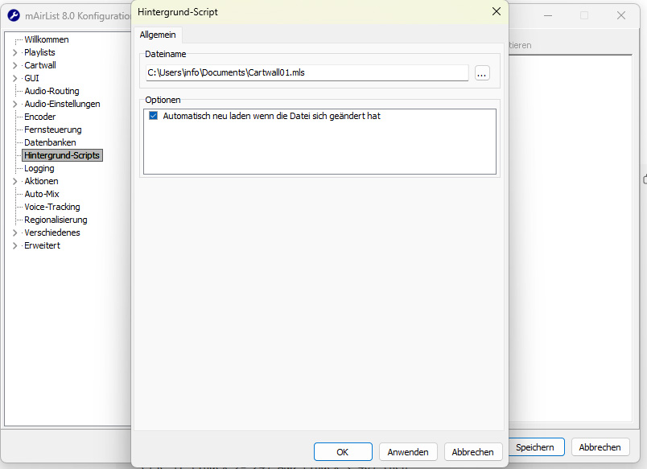The height and width of the screenshot is (469, 647).
Task: Expand the Erweitert tree node
Action: click(14, 245)
